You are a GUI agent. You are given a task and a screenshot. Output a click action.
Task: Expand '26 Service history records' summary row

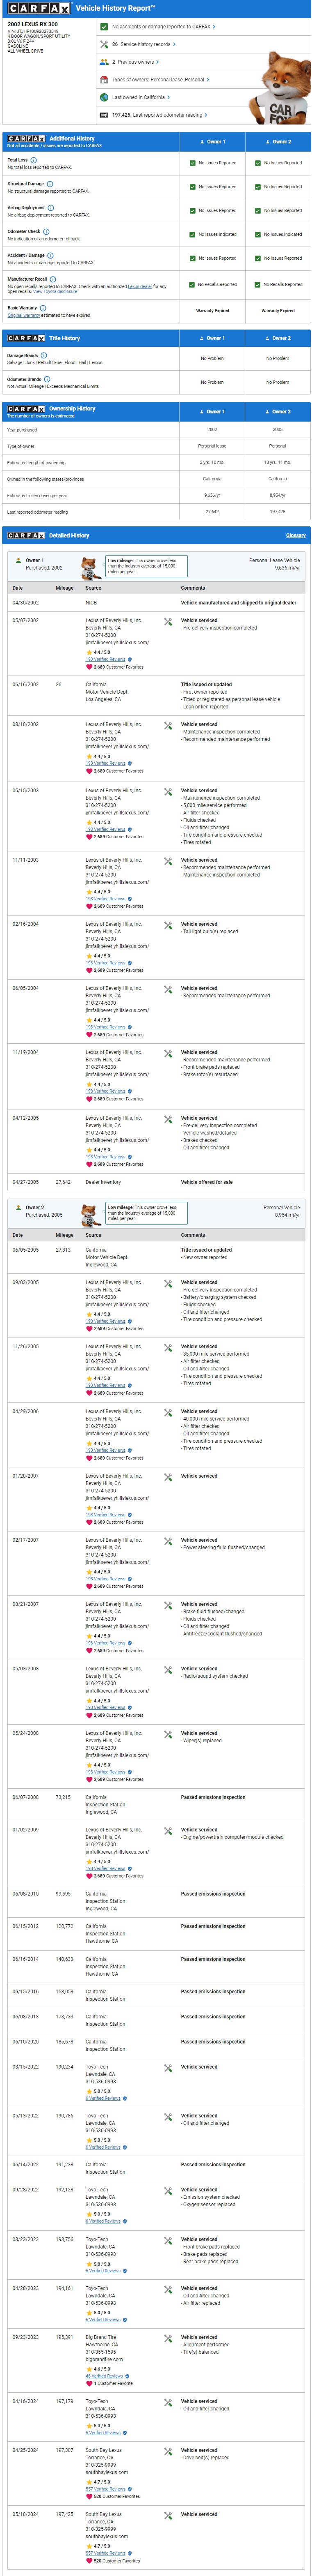pos(143,44)
